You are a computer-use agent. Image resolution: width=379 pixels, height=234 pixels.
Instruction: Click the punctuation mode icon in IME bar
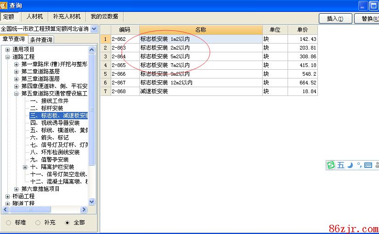coord(358,166)
